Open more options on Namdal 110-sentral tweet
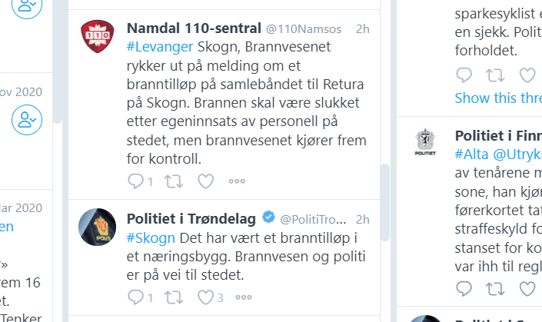542x322 pixels. (237, 181)
